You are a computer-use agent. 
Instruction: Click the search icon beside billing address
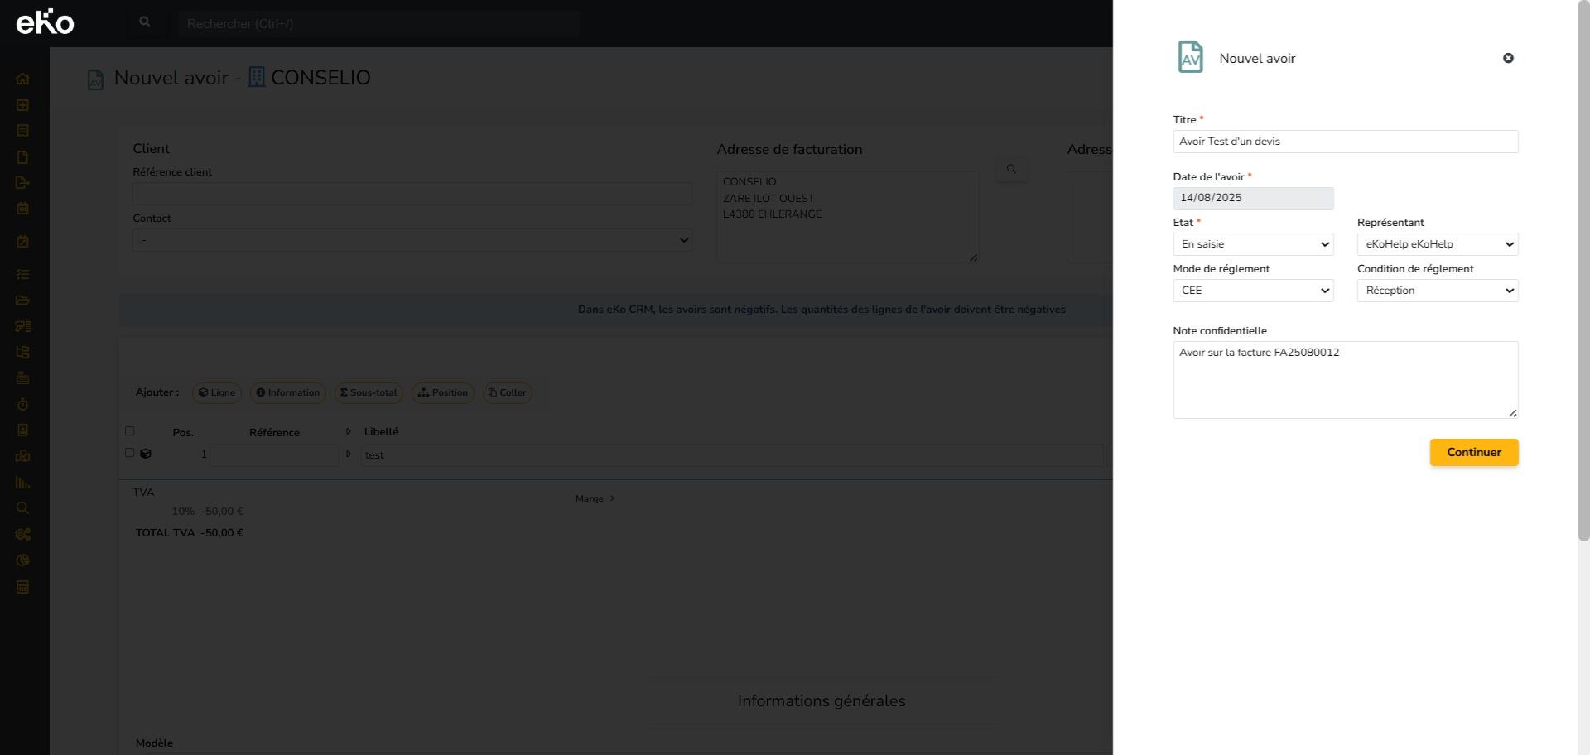1010,169
